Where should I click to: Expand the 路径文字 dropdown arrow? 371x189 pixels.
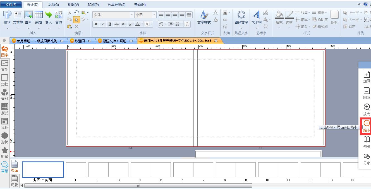pyautogui.click(x=241, y=28)
